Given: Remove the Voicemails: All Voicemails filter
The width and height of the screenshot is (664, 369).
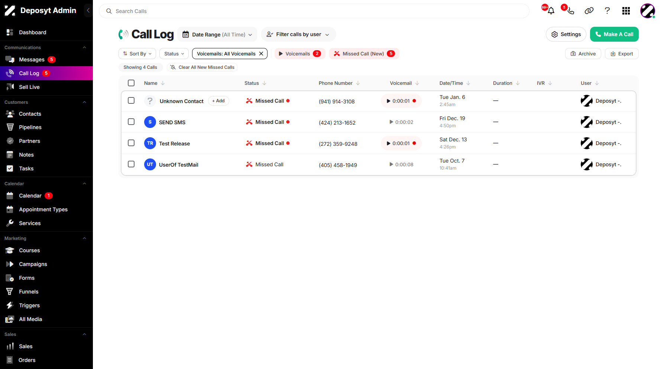Looking at the screenshot, I should pyautogui.click(x=261, y=54).
